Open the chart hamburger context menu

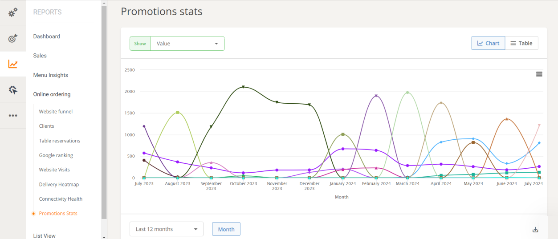pyautogui.click(x=539, y=74)
